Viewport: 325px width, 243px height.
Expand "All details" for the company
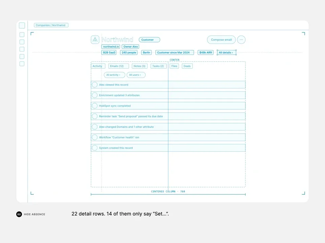226,53
